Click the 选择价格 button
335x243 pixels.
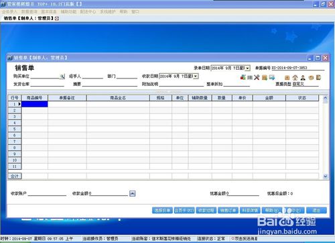[162, 210]
